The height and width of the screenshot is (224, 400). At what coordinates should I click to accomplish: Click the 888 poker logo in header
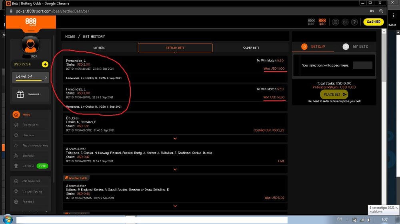tap(311, 22)
